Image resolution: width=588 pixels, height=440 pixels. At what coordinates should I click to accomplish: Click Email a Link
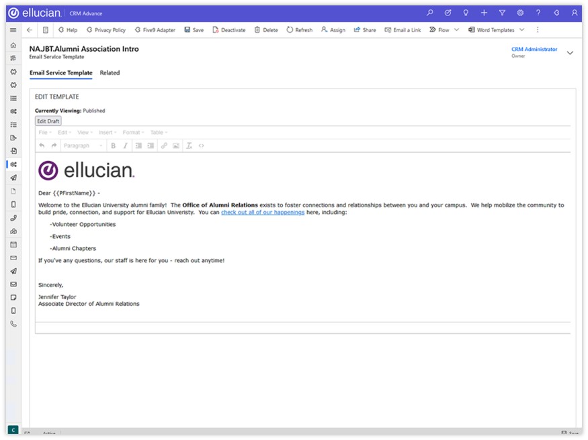pos(403,30)
